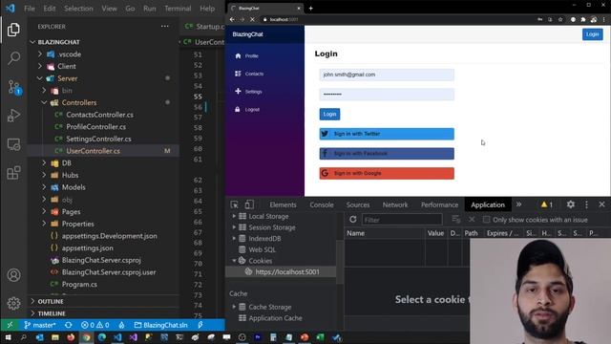Open the Selection menu

coord(78,9)
